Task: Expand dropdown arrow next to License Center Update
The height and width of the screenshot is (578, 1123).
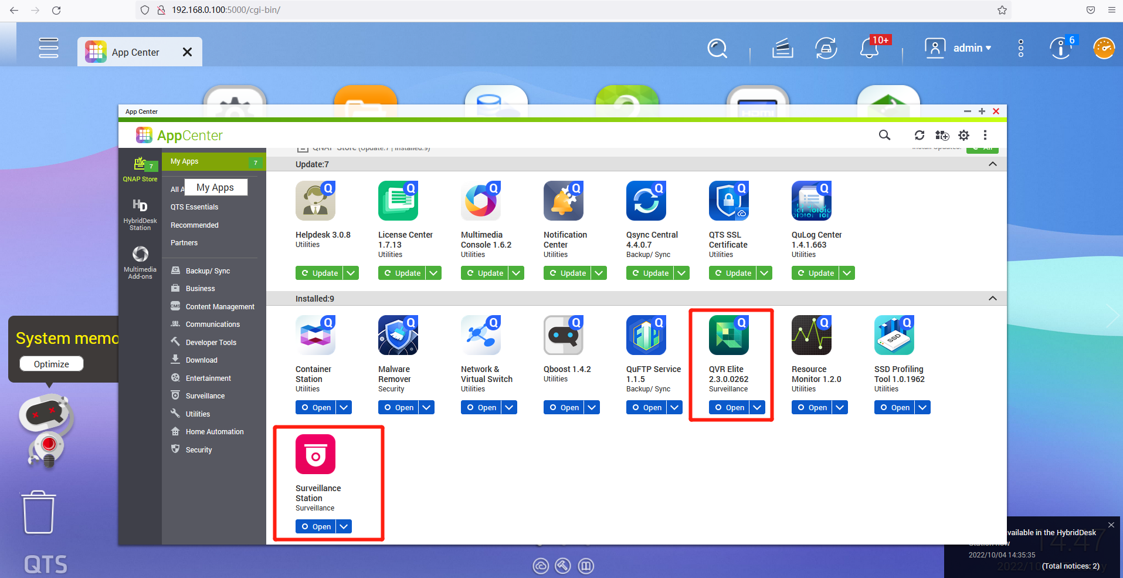Action: pos(433,273)
